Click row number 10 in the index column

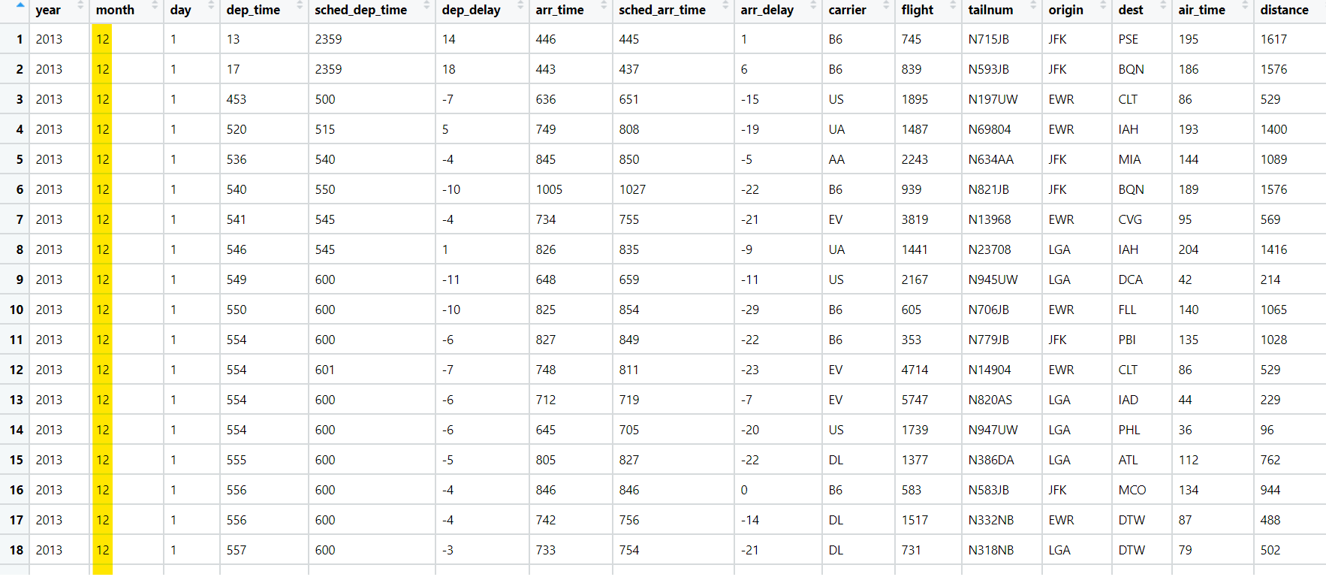(17, 310)
